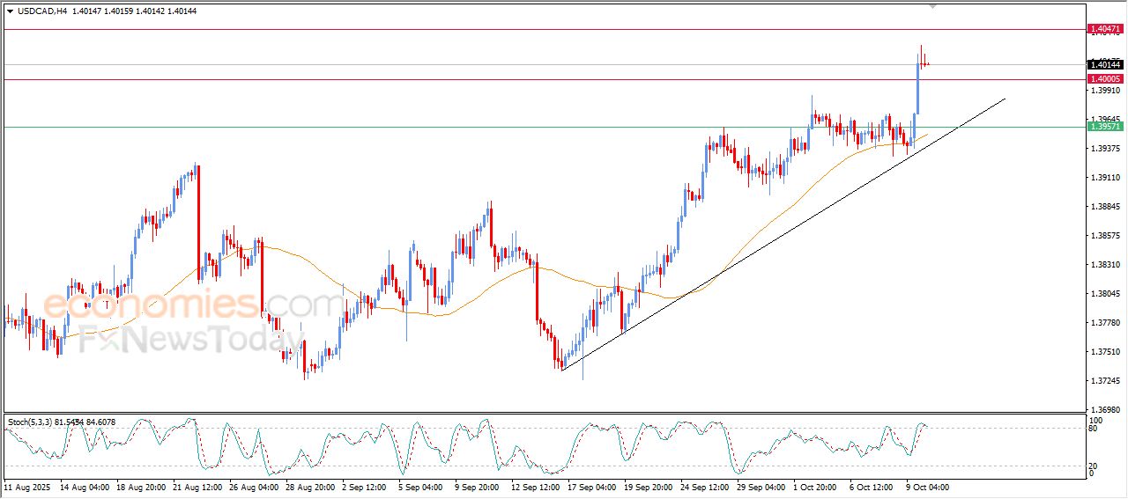1128x499 pixels.
Task: Click the red 1.40005 price label
Action: coord(1105,79)
